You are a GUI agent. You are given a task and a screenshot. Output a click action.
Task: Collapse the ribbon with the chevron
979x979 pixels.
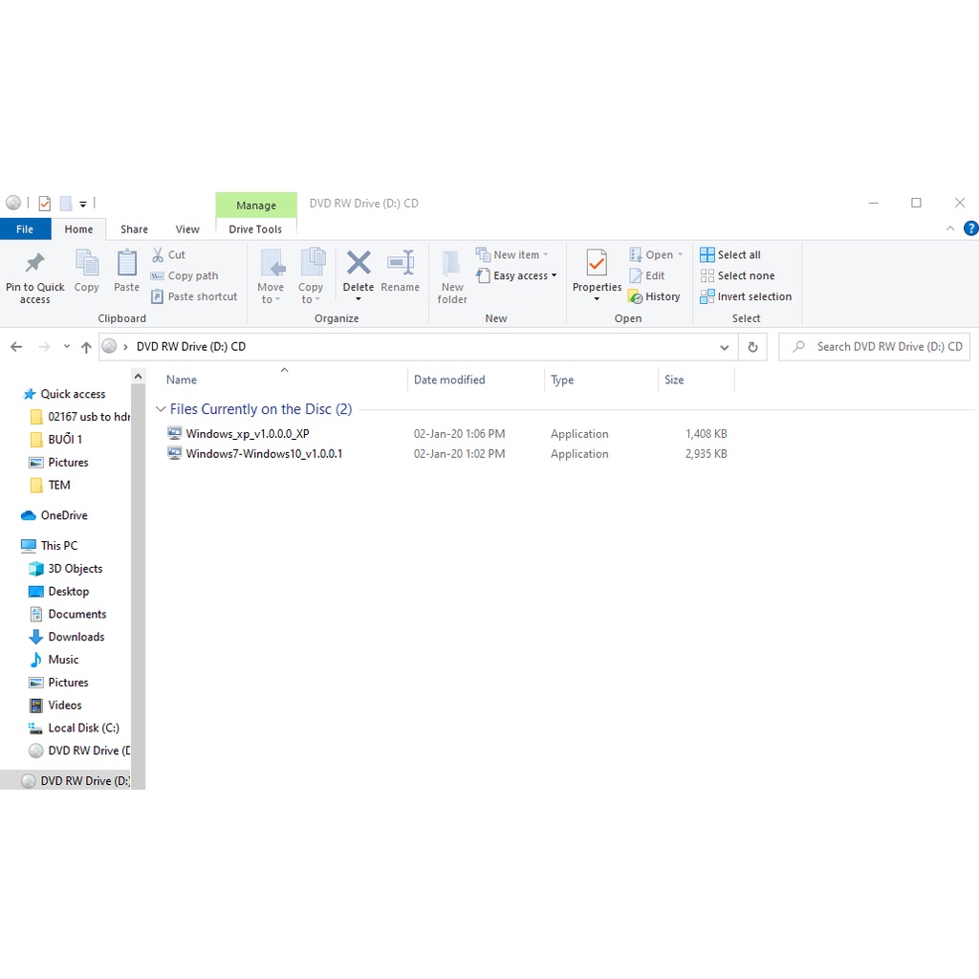[950, 228]
